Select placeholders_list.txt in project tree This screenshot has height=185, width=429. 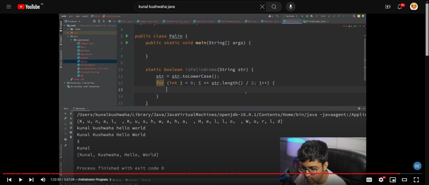pyautogui.click(x=93, y=68)
